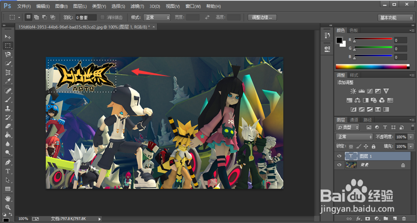The width and height of the screenshot is (417, 223).
Task: Choose the Add to Selection mode button
Action: [36, 17]
